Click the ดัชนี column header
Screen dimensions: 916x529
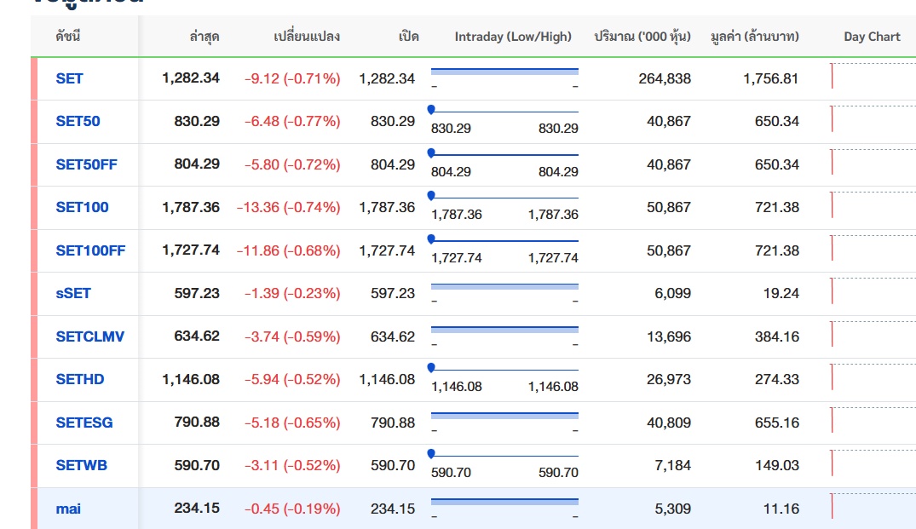(68, 37)
